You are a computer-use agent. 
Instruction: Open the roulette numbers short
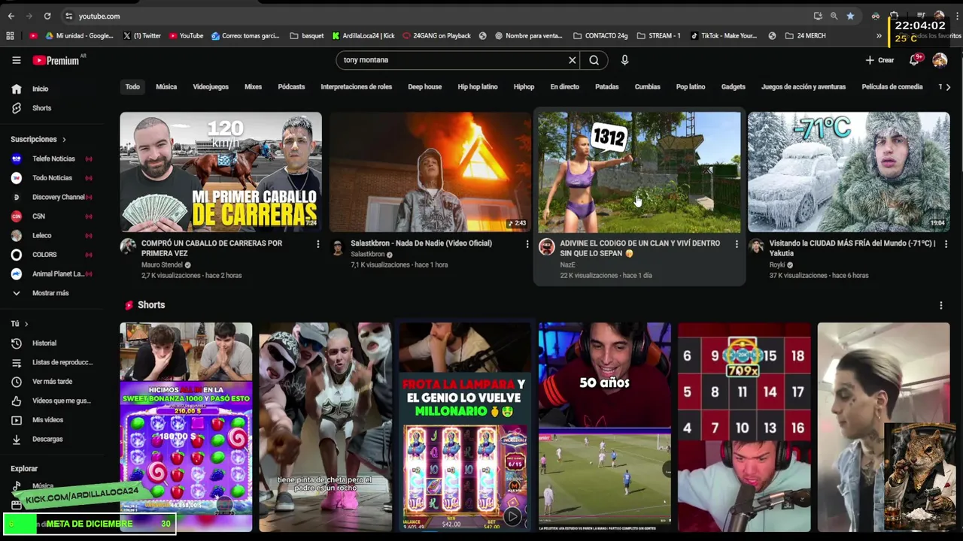point(744,427)
